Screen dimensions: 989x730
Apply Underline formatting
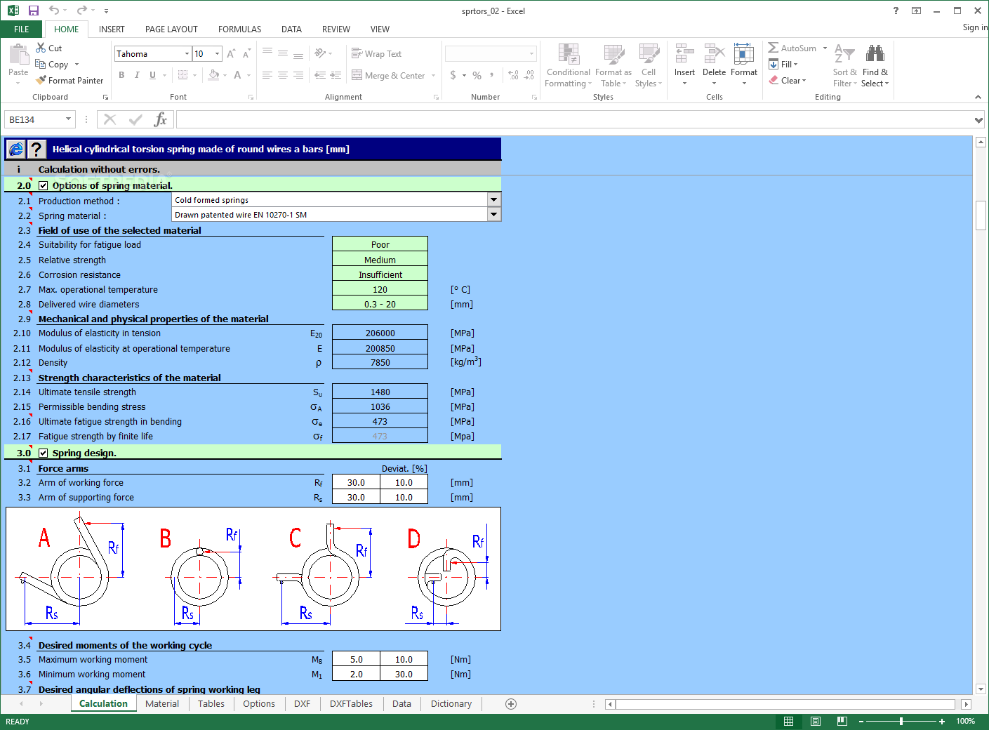[x=152, y=75]
